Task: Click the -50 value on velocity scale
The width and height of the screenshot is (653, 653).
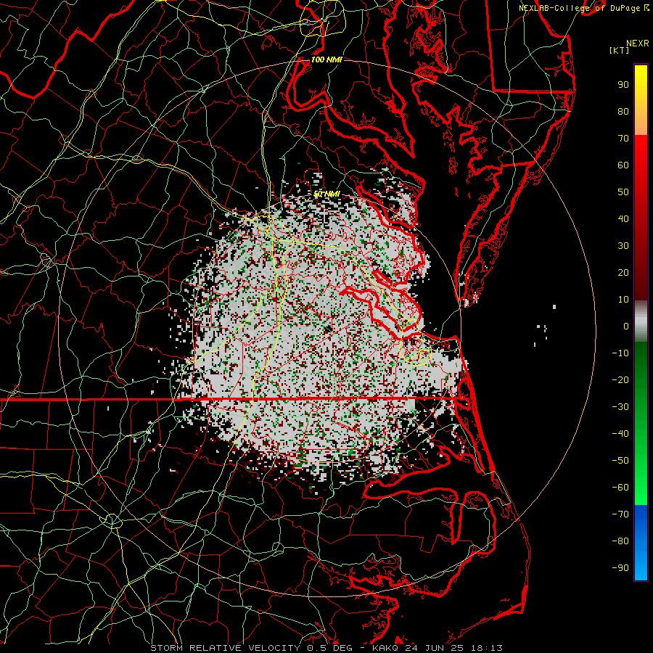Action: click(620, 461)
